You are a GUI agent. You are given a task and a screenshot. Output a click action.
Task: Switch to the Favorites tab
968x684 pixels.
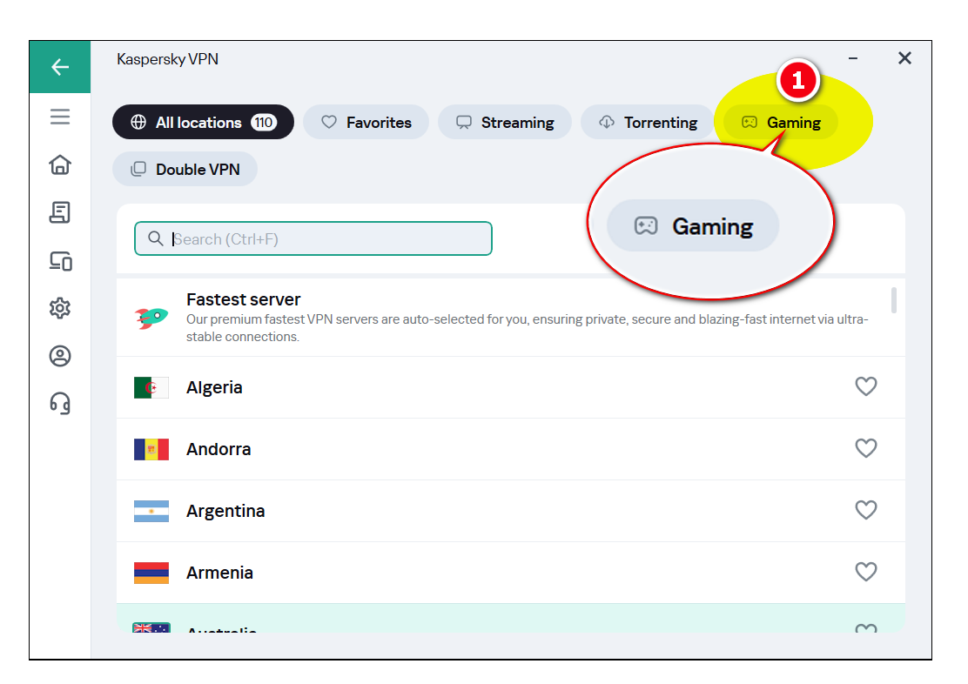point(366,122)
